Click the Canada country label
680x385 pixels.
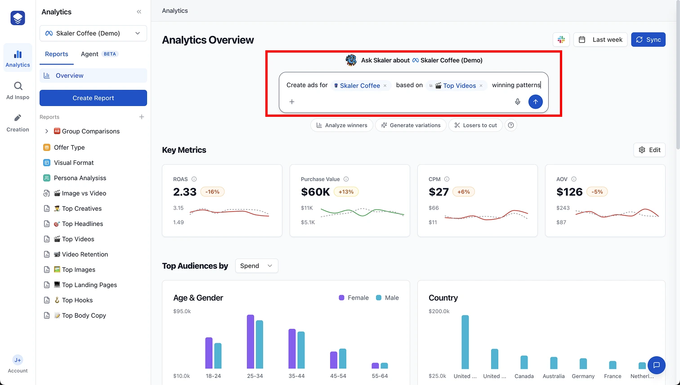[524, 376]
